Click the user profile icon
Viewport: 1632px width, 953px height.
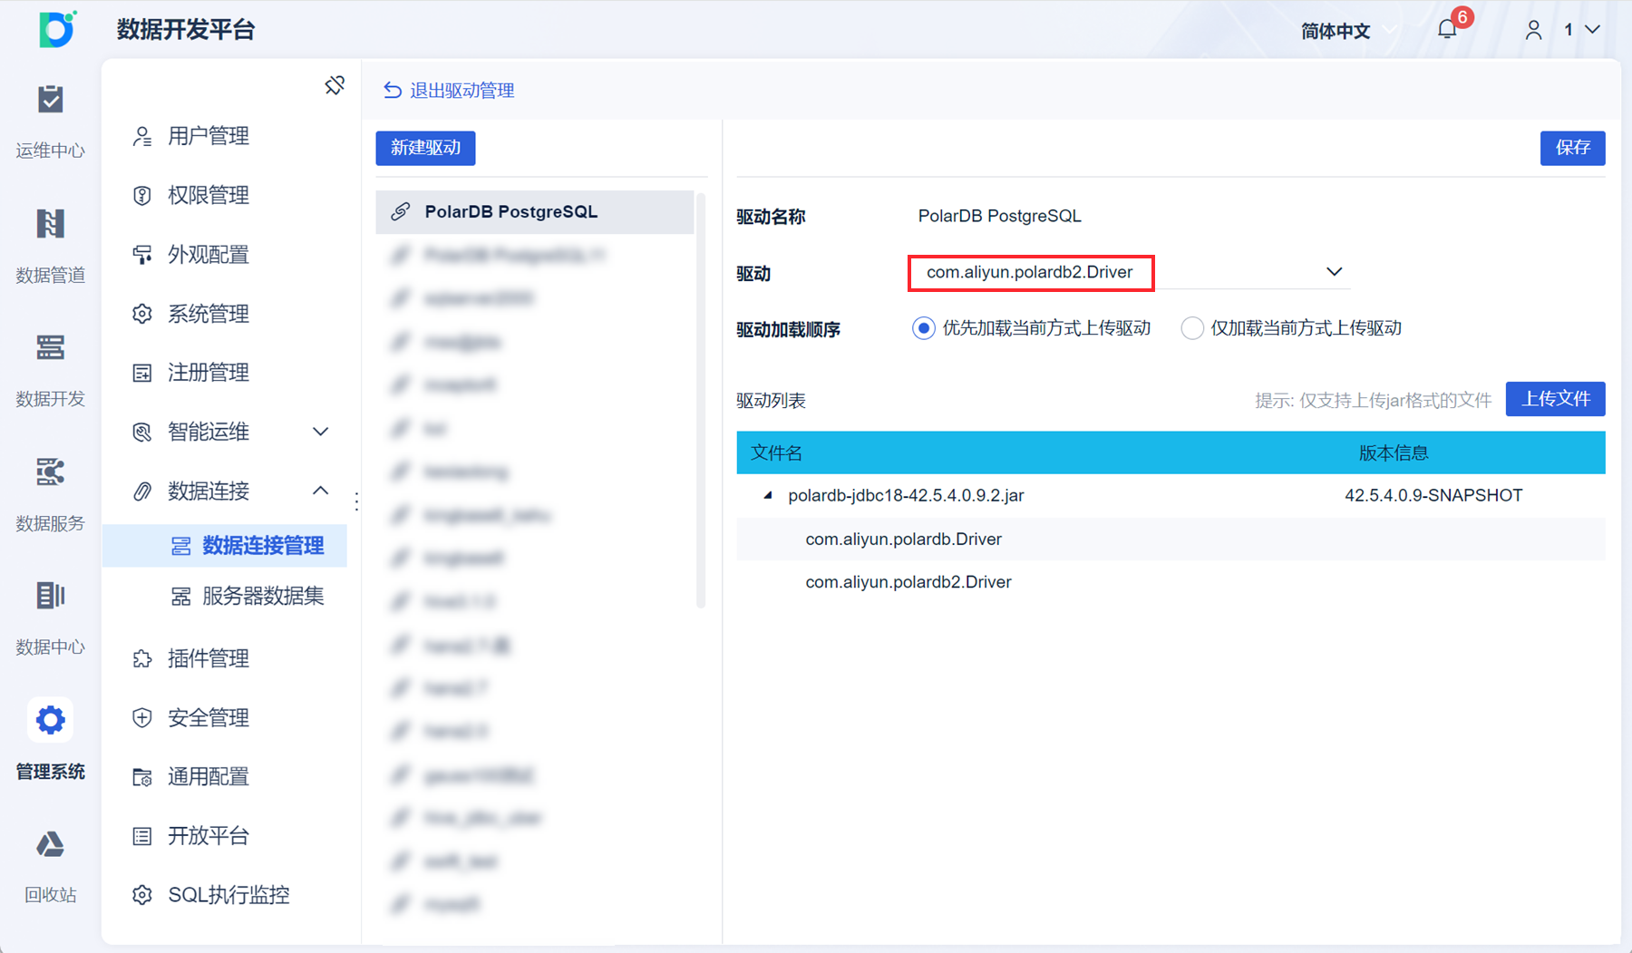[1533, 30]
